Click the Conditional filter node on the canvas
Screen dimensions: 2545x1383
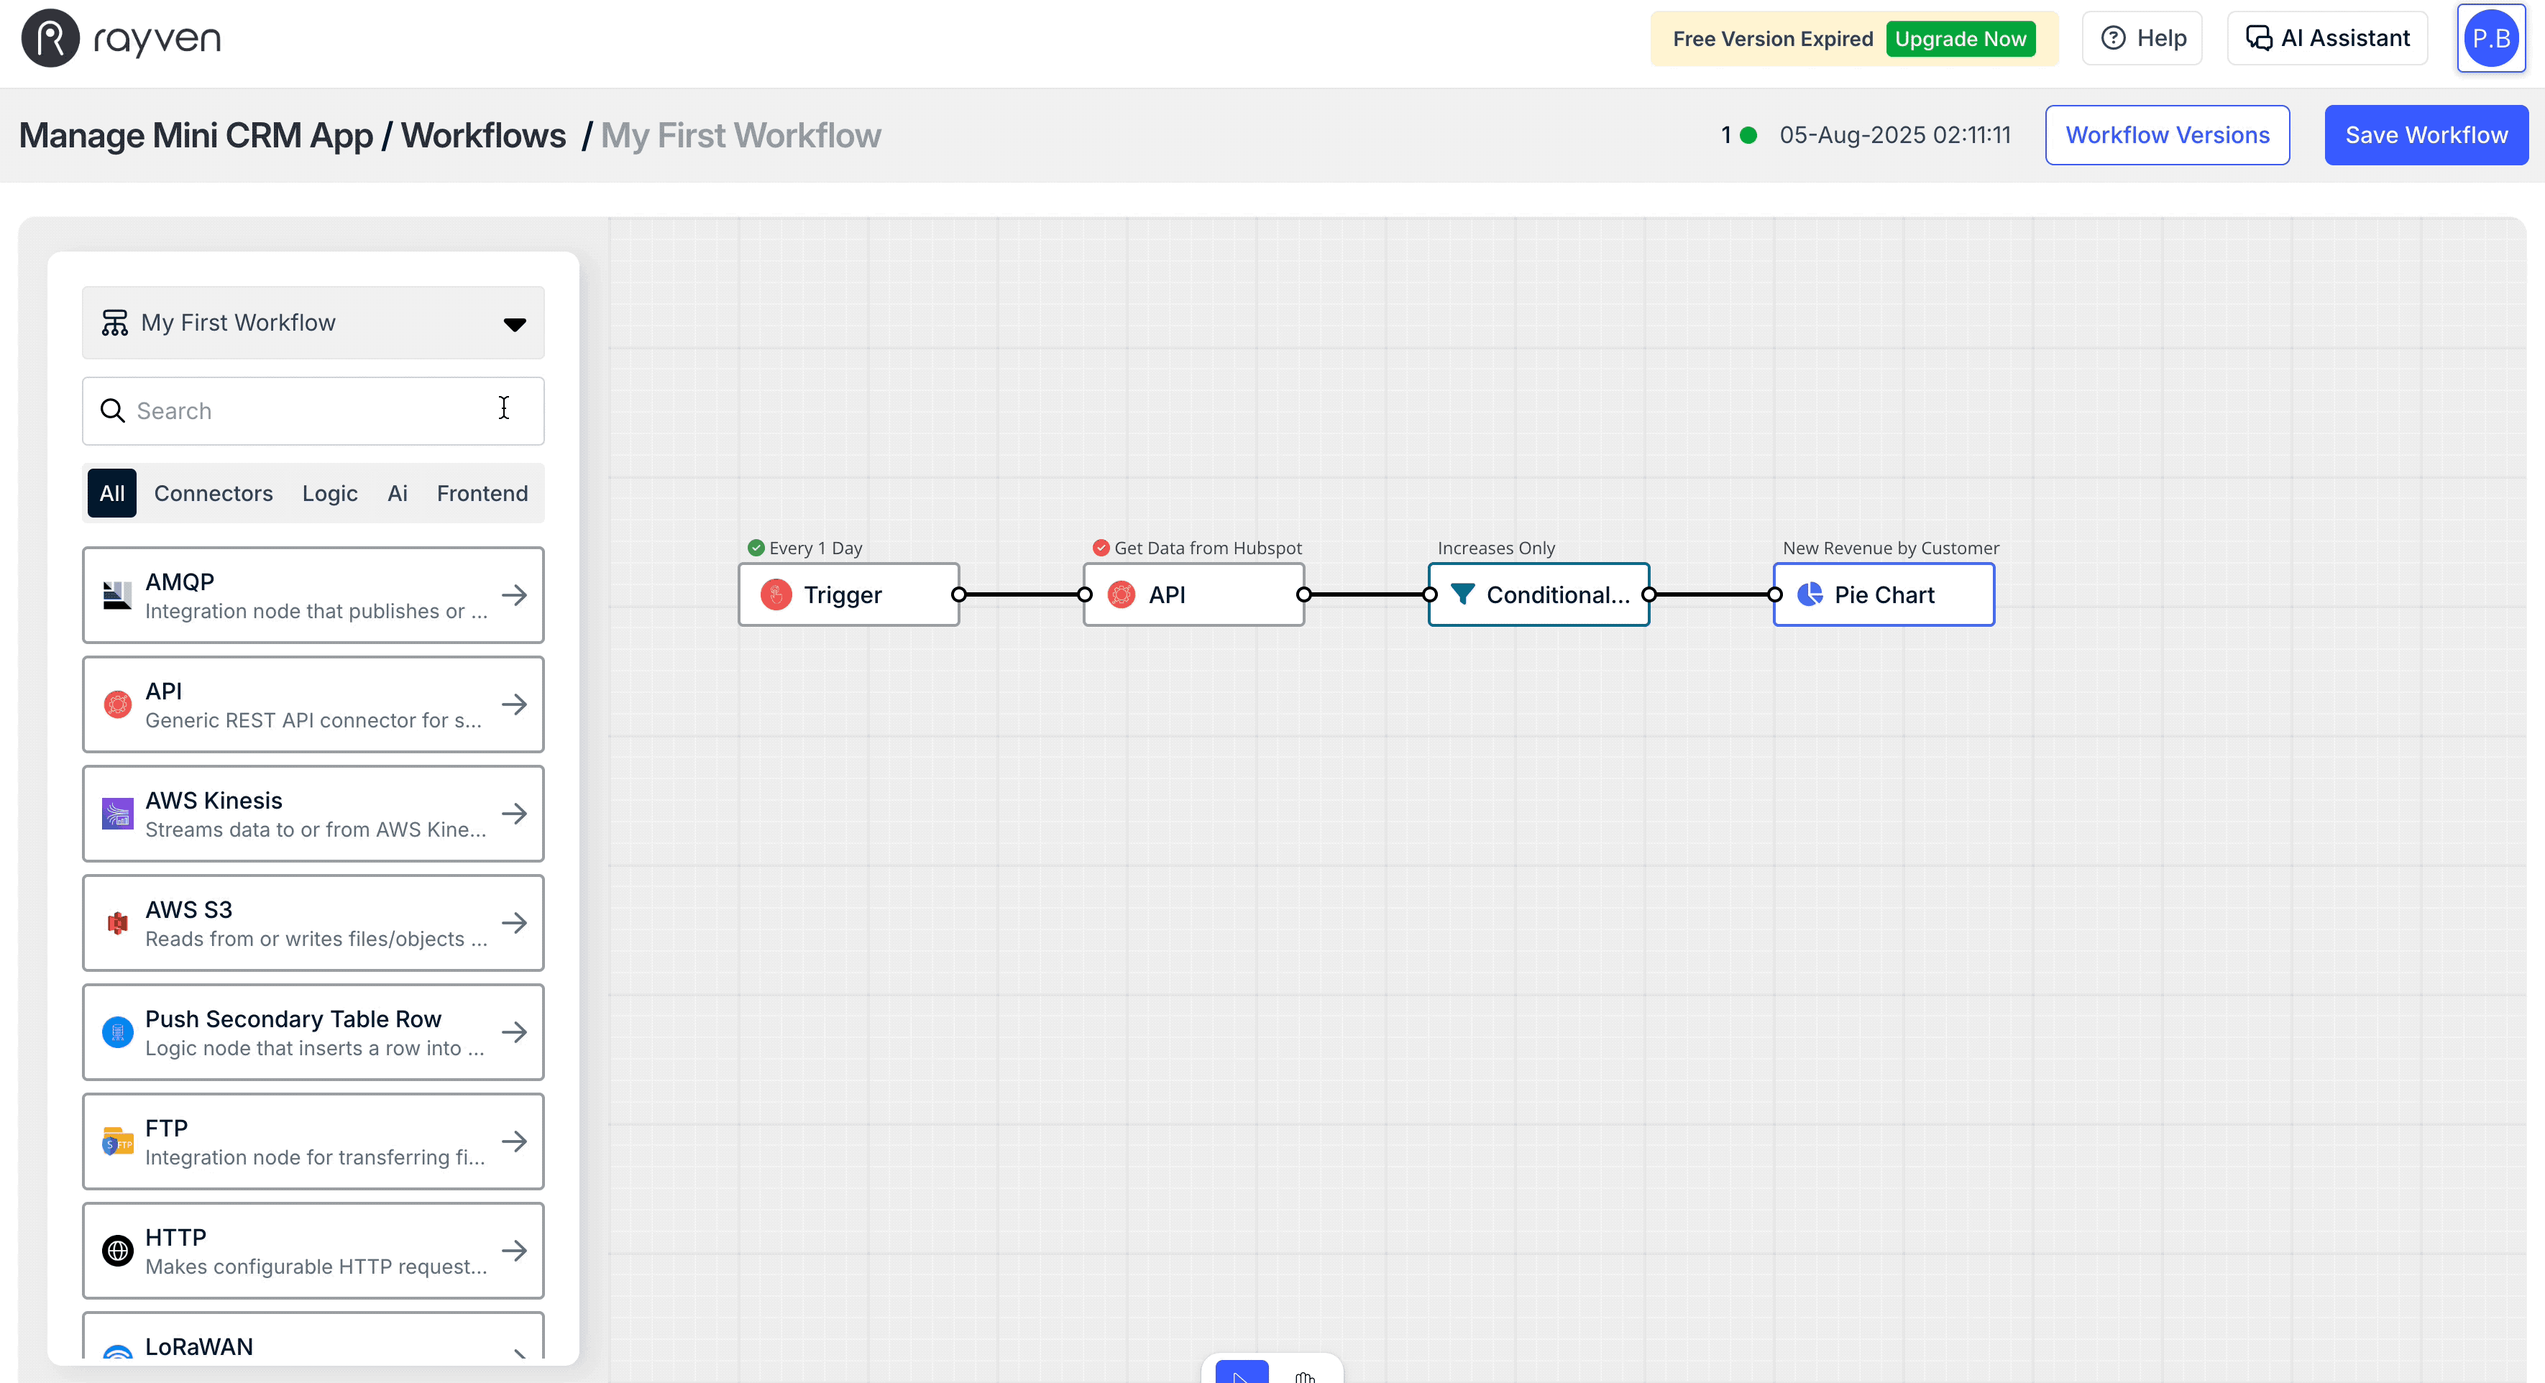(1539, 594)
